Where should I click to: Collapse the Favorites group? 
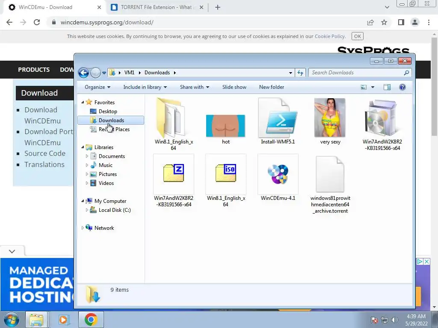tap(83, 102)
